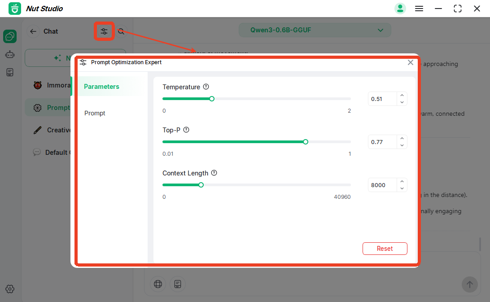Increase Temperature with the up stepper

click(402, 95)
